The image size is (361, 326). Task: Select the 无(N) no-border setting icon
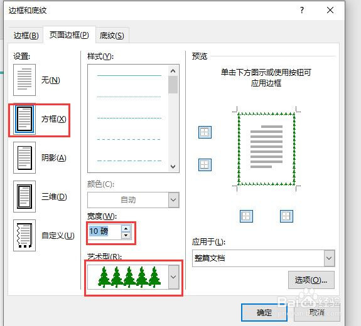(24, 80)
